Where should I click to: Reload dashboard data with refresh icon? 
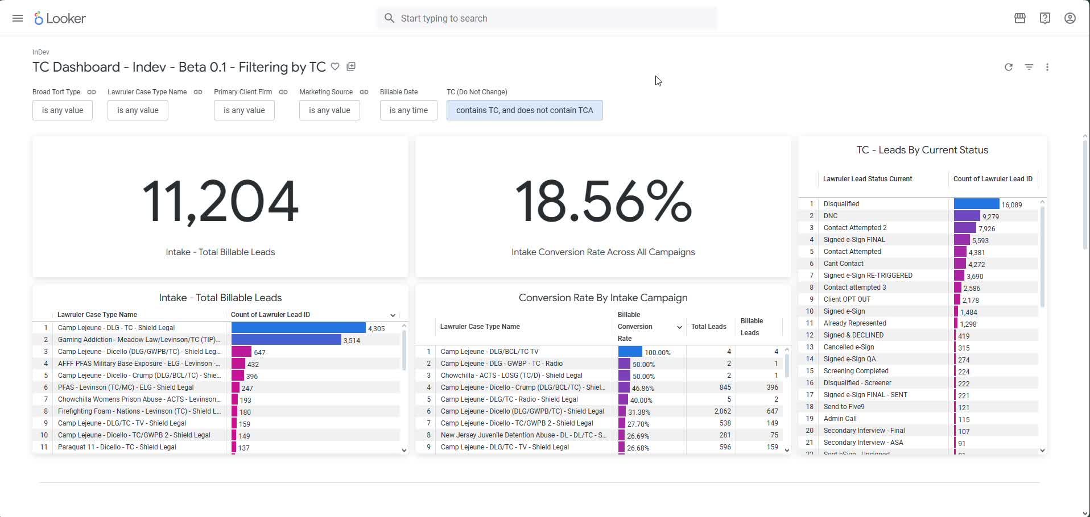coord(1008,67)
